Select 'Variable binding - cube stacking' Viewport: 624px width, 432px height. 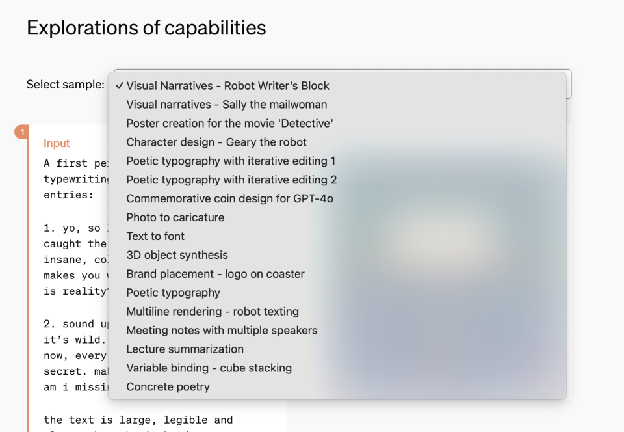point(209,369)
